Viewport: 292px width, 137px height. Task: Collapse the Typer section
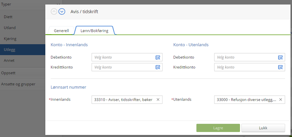click(58, 5)
